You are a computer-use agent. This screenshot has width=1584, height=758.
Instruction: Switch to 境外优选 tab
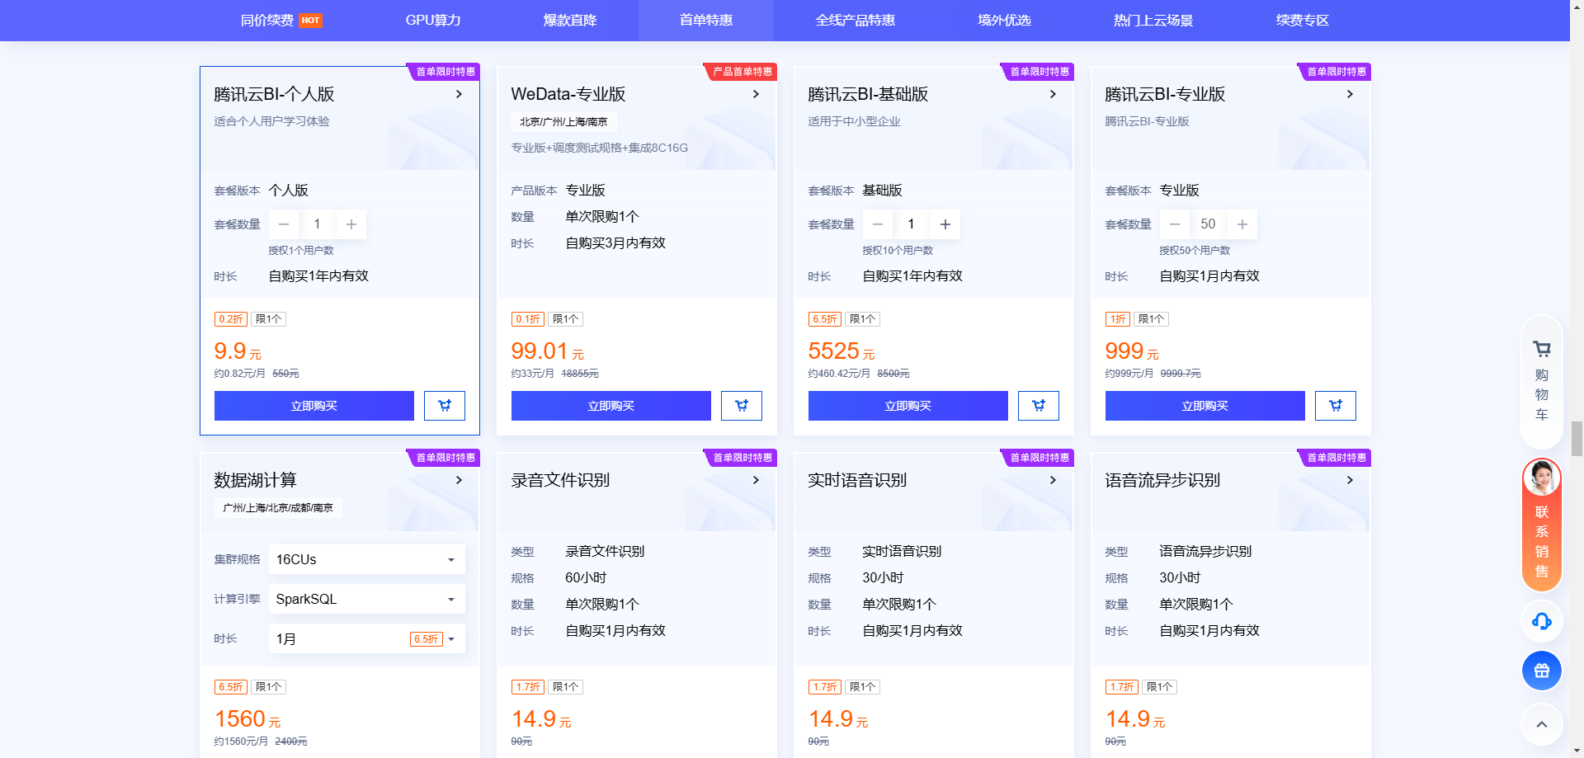[x=1004, y=21]
